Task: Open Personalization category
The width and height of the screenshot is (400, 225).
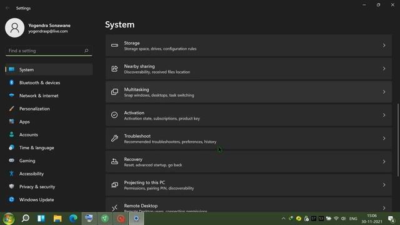Action: [x=49, y=109]
